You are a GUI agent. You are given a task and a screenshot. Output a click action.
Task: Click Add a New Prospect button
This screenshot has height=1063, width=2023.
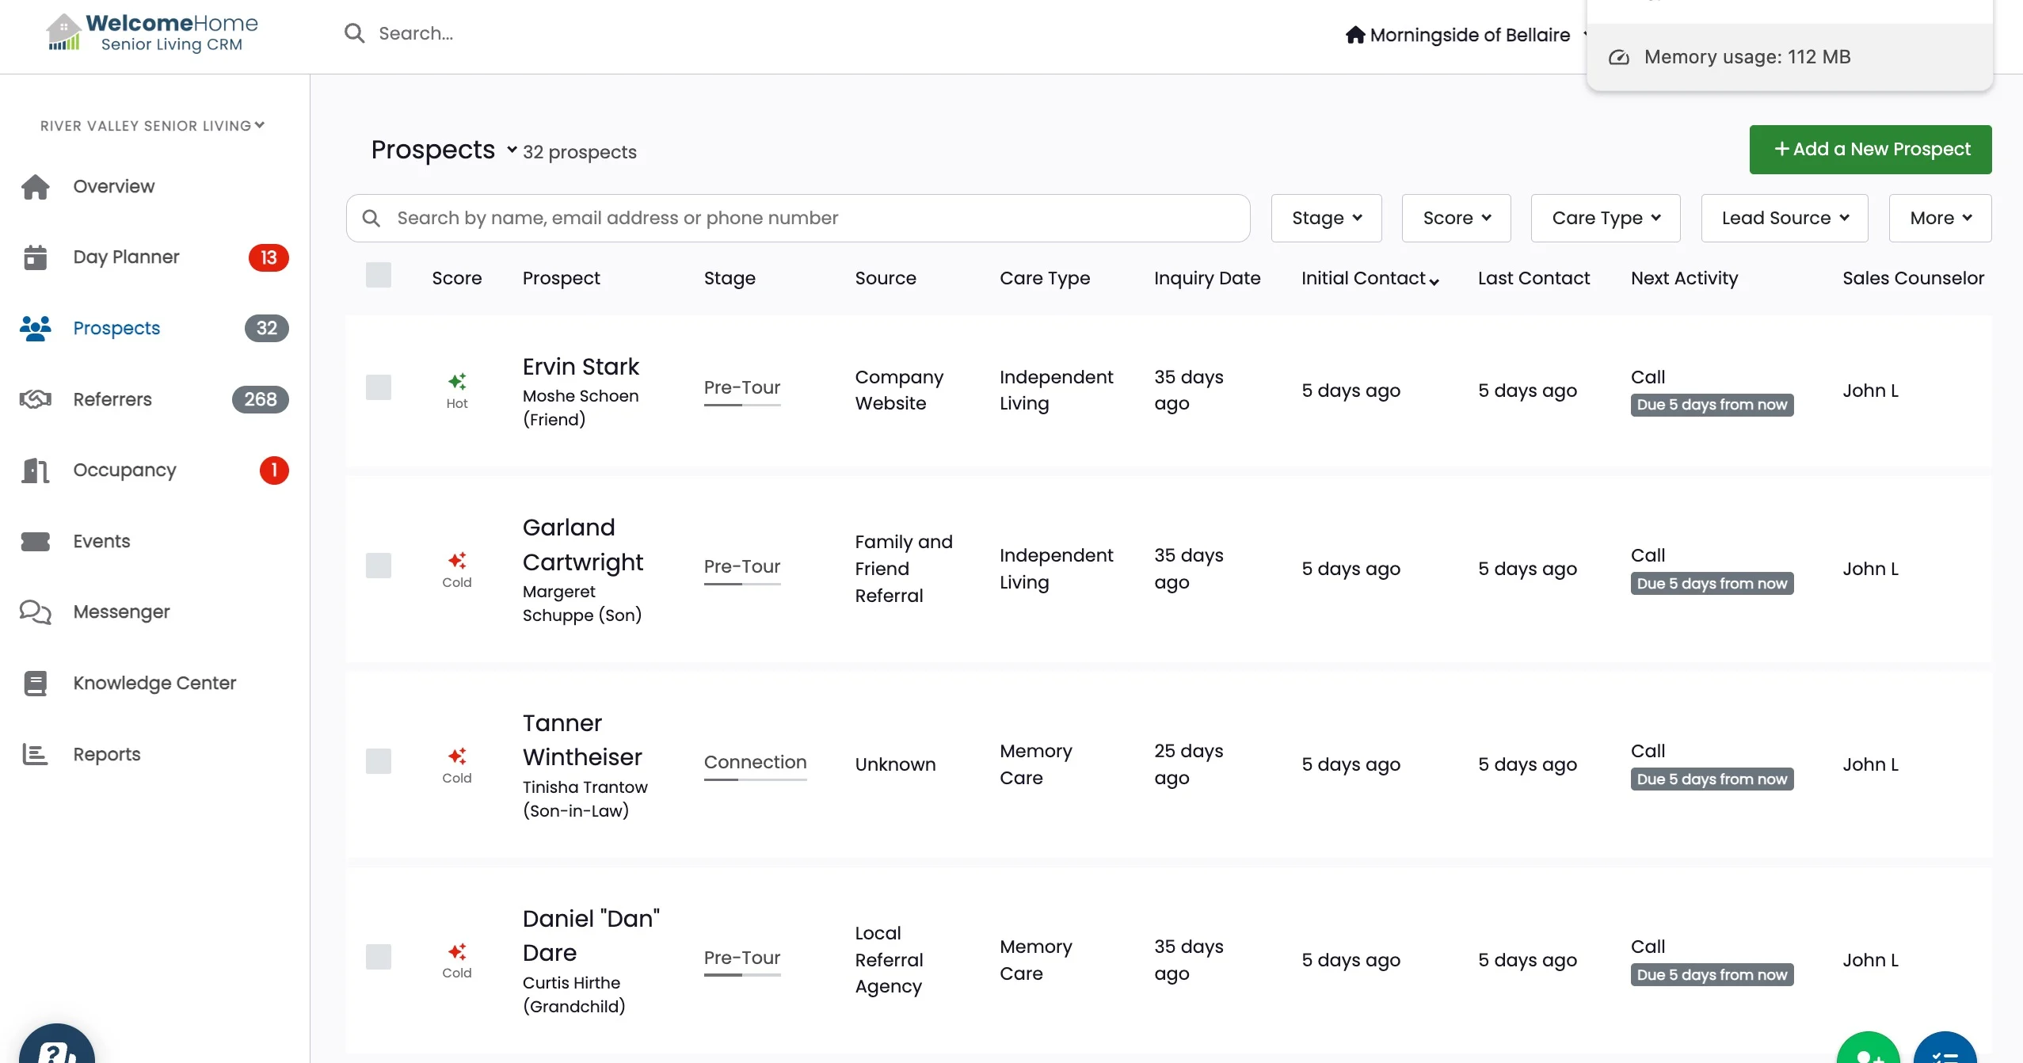1870,149
